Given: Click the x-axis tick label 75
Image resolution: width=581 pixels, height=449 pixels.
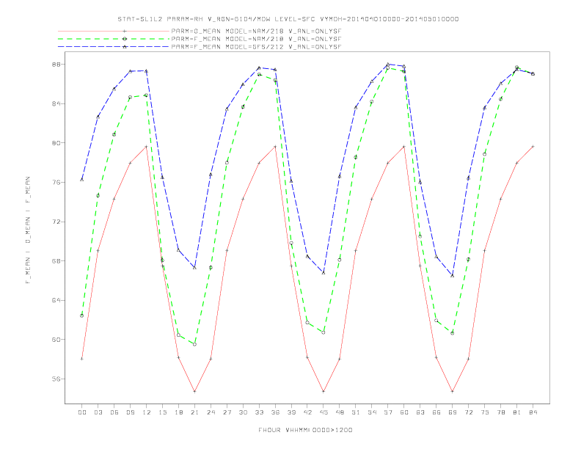Looking at the screenshot, I should (x=485, y=412).
